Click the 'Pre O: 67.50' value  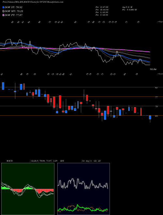(102, 7)
